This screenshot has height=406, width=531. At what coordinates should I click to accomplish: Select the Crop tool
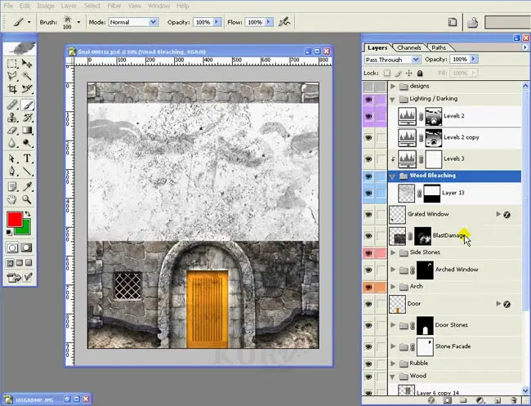(12, 89)
